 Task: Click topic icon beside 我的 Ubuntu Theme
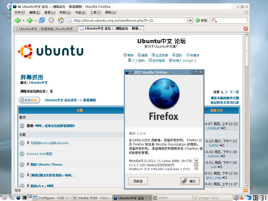[22, 164]
